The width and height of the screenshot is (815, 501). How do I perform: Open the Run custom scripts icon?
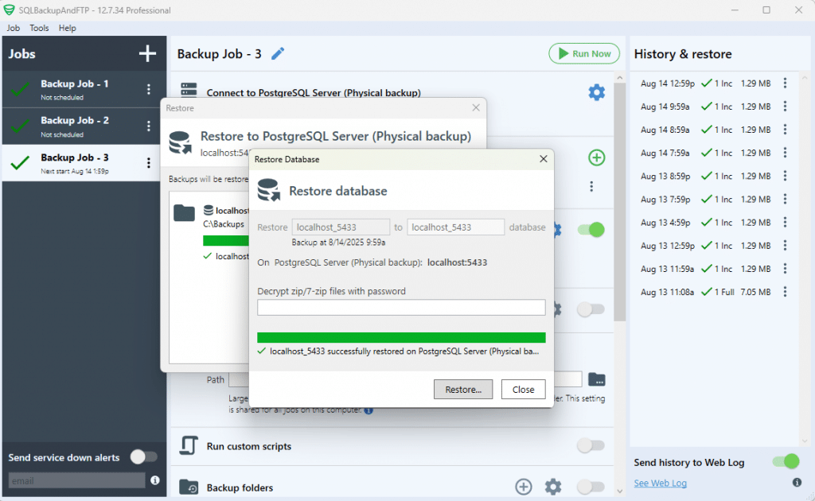coord(188,446)
